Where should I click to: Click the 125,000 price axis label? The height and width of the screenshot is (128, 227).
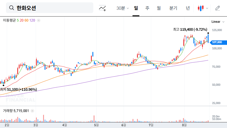click(x=217, y=30)
